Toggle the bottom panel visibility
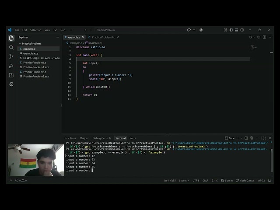280x210 pixels. tap(236, 30)
